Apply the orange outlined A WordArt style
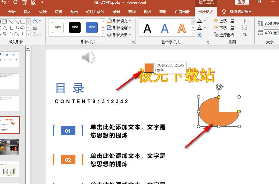The height and width of the screenshot is (184, 279). [182, 28]
